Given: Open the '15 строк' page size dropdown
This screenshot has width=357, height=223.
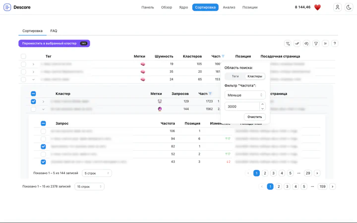Looking at the screenshot, I should [x=89, y=186].
